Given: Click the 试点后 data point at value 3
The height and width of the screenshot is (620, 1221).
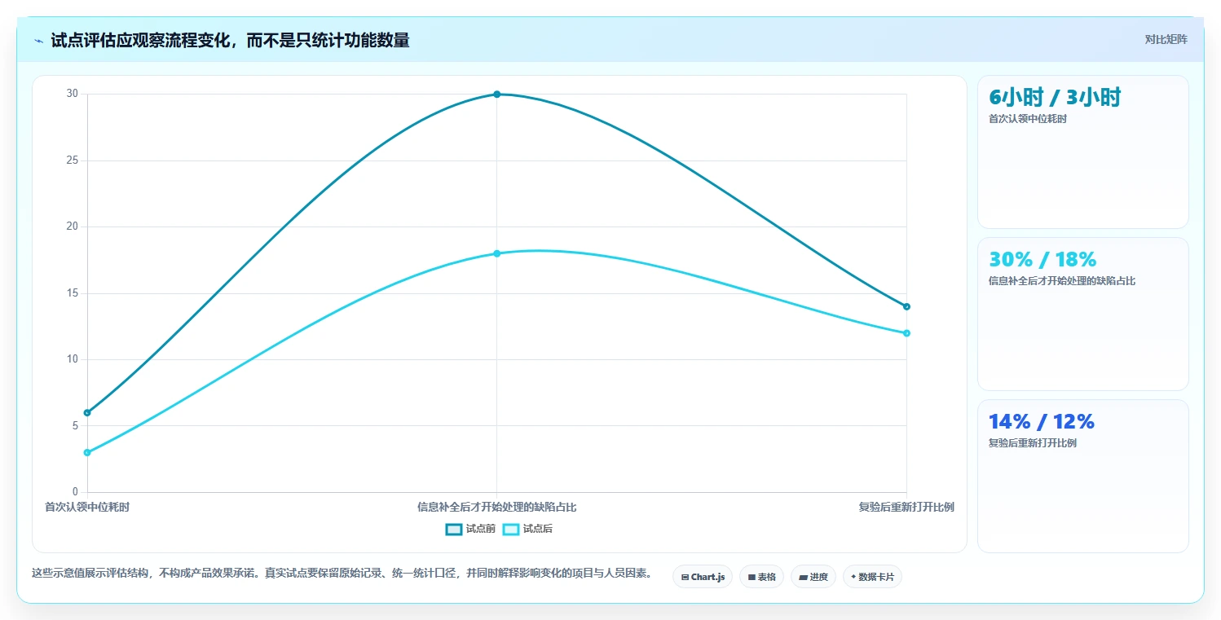Looking at the screenshot, I should pyautogui.click(x=87, y=452).
